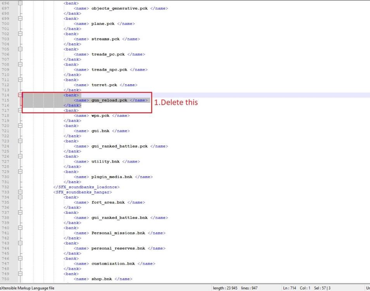Click line number 697 in the margin
This screenshot has height=291, width=370.
[5, 9]
